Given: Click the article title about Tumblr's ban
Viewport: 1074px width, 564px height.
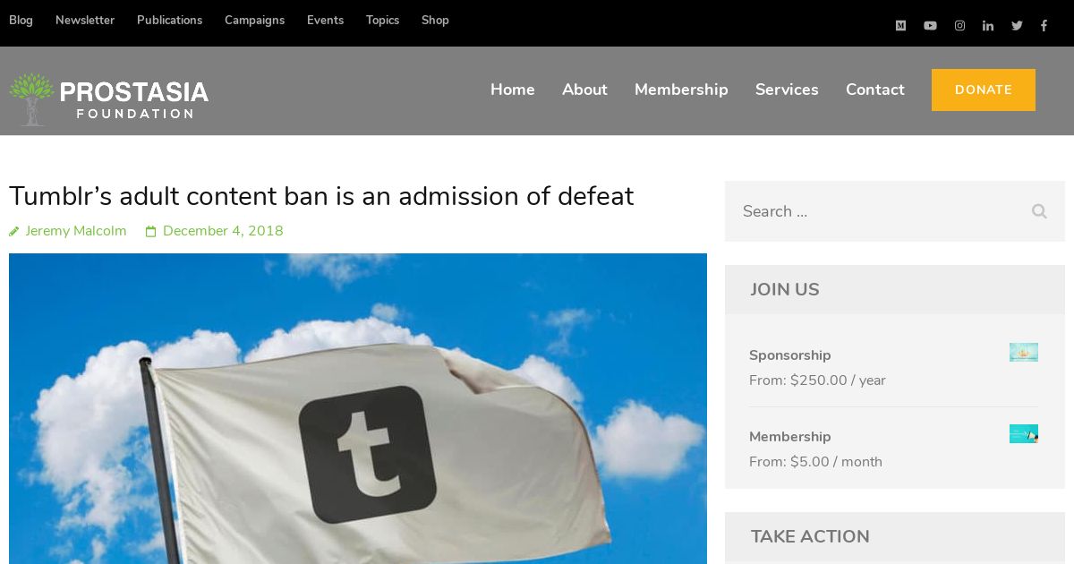Looking at the screenshot, I should click(x=321, y=196).
